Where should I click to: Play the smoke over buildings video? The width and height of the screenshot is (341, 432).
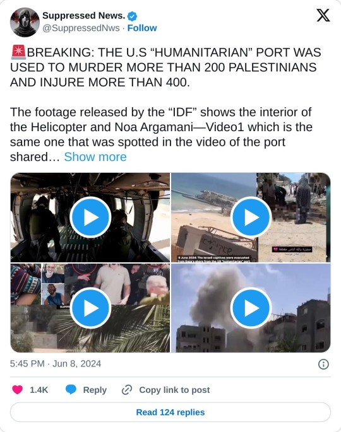tap(251, 308)
